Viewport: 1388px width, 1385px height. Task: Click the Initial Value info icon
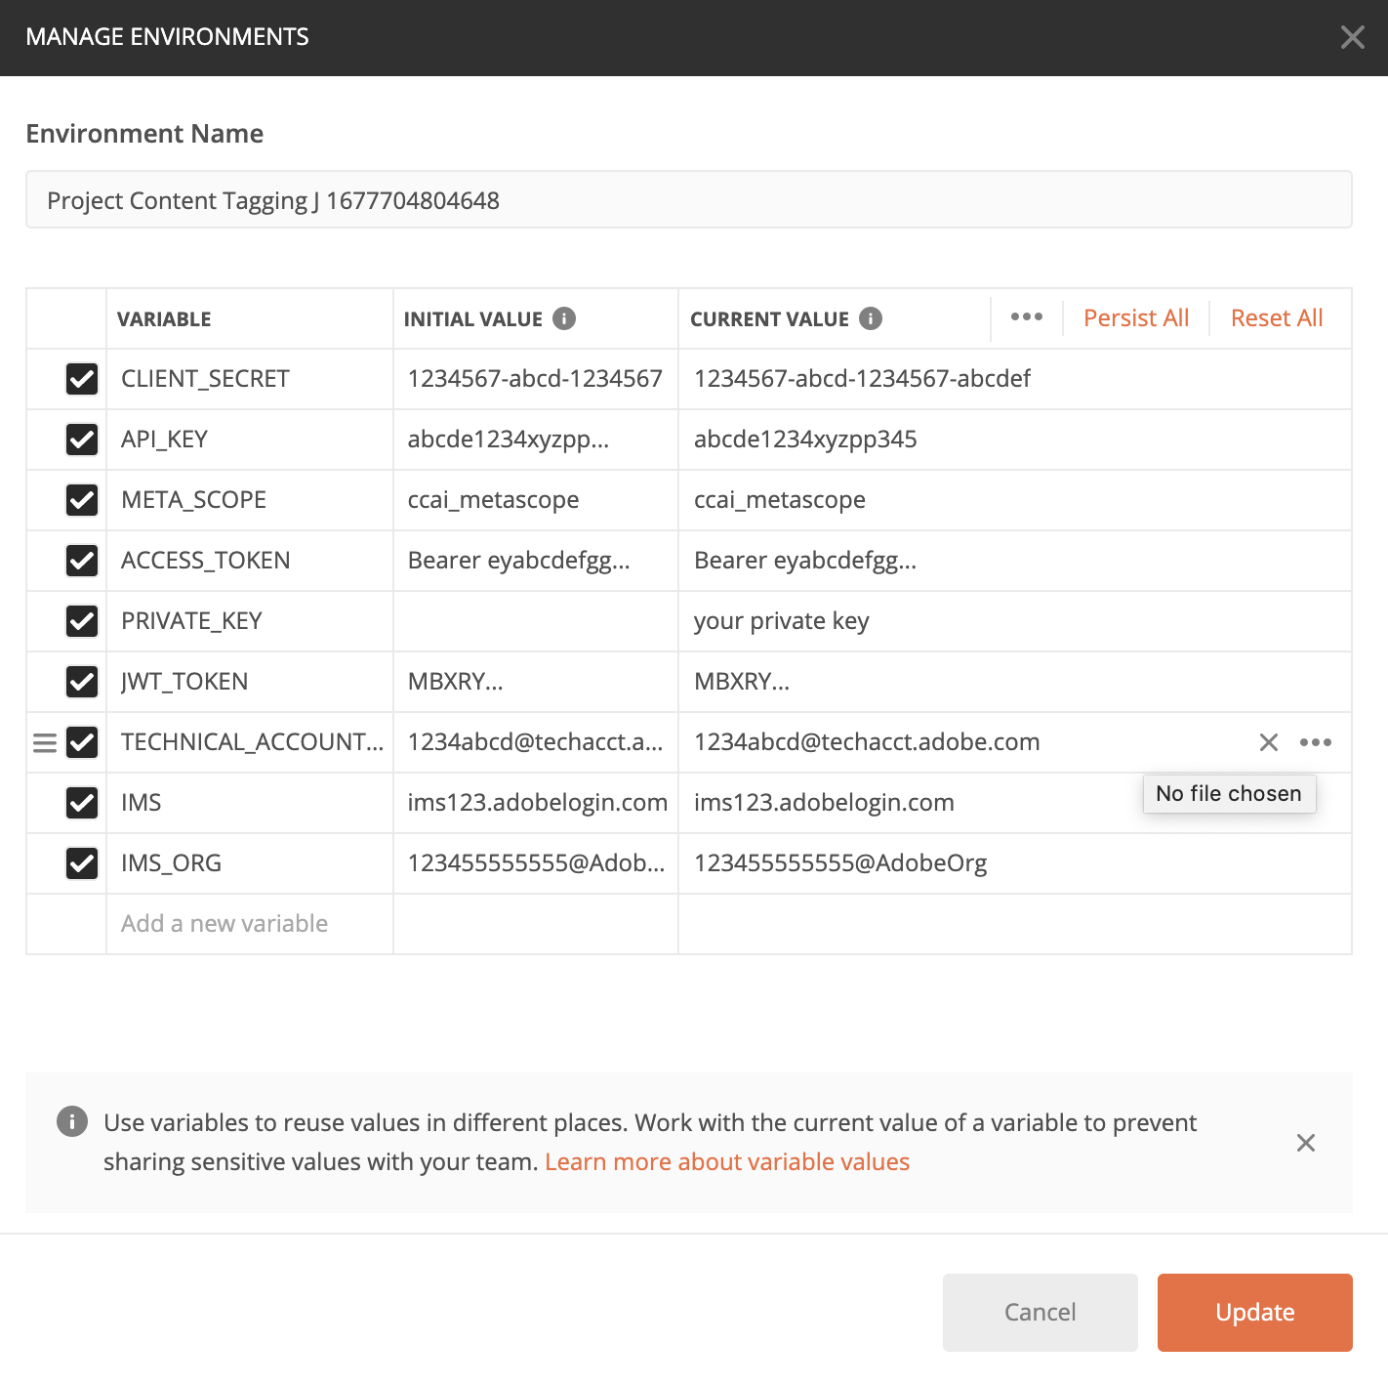click(x=564, y=318)
